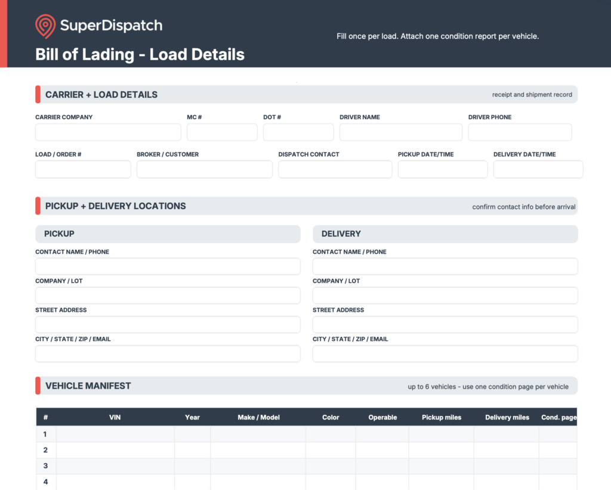The height and width of the screenshot is (490, 611).
Task: Click Delivery Contact Name / Phone field
Action: pos(445,266)
